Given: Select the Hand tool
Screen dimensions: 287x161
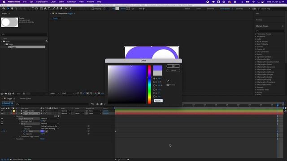Looking at the screenshot, I should pyautogui.click(x=12, y=8).
